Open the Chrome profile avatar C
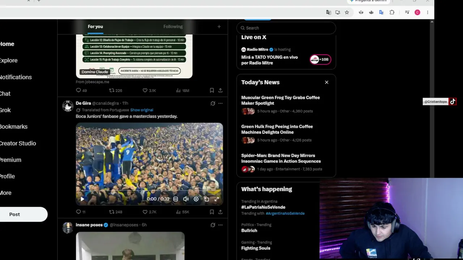 (x=417, y=12)
